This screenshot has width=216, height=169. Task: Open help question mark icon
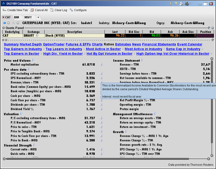pyautogui.click(x=176, y=4)
